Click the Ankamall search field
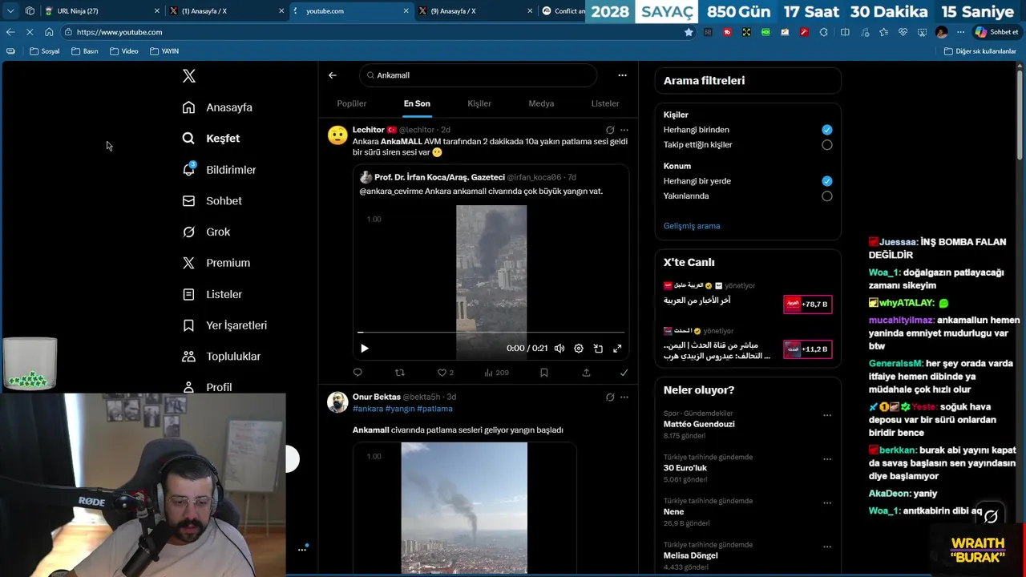This screenshot has width=1026, height=577. coord(478,75)
